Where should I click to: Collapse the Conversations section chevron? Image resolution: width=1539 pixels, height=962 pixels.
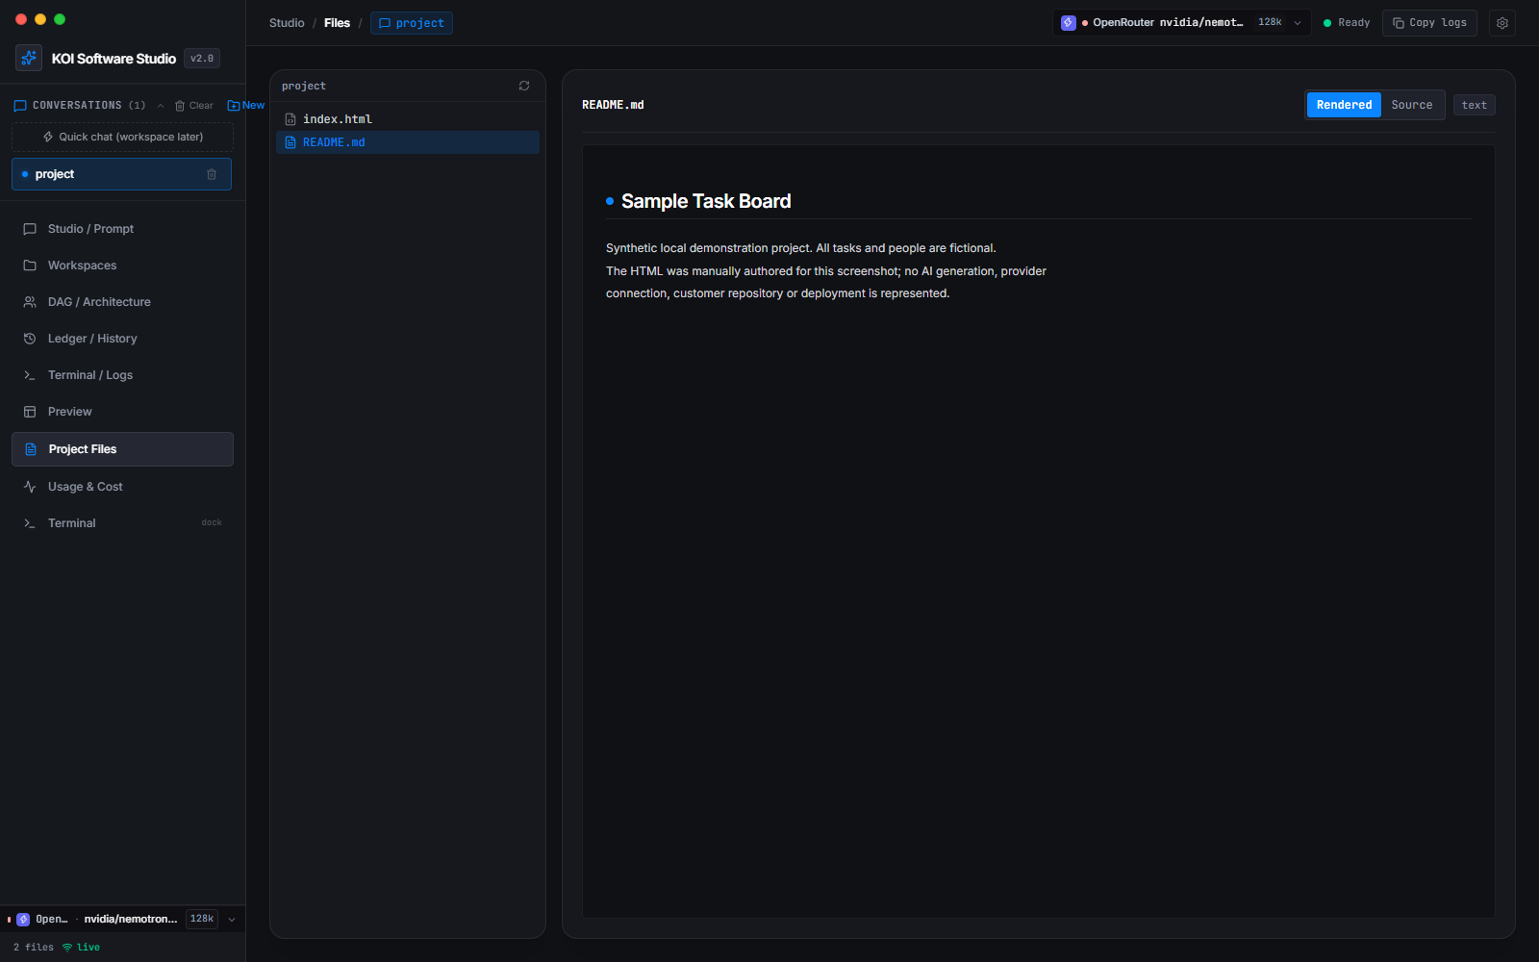(x=161, y=106)
